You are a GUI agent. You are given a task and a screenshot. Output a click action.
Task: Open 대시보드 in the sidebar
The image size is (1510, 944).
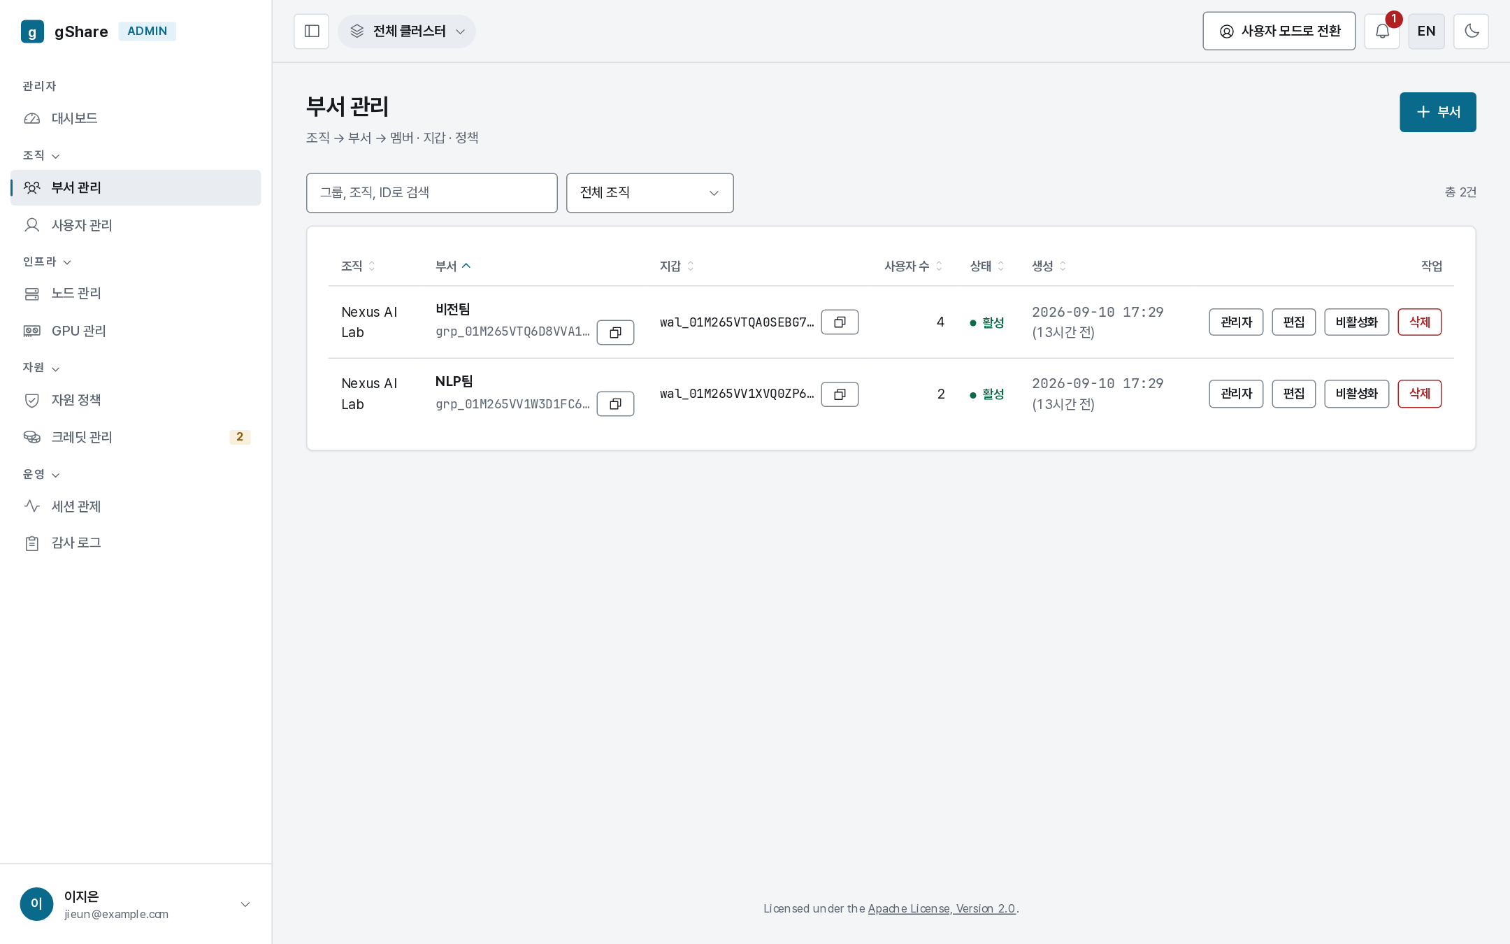pyautogui.click(x=136, y=118)
